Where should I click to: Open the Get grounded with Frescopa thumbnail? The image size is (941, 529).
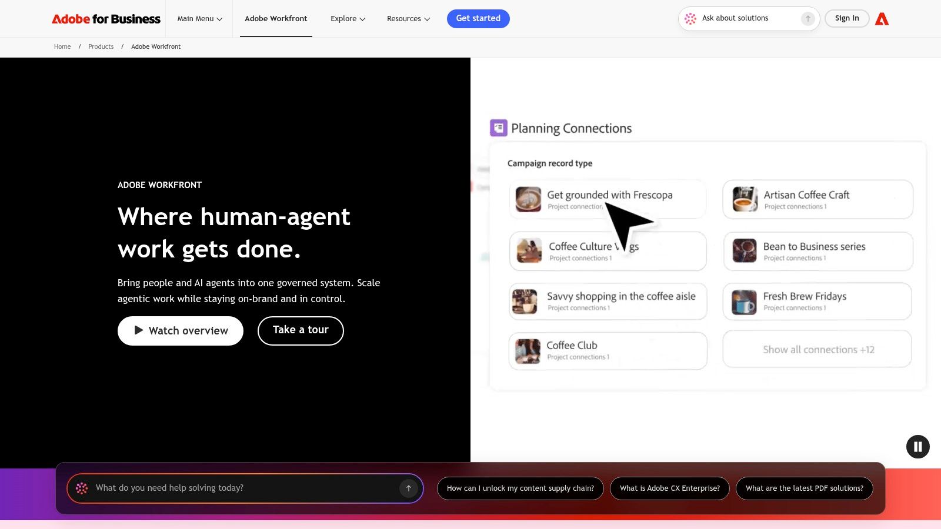coord(528,199)
